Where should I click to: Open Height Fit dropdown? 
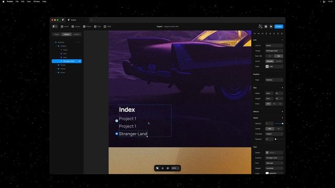coord(279,99)
